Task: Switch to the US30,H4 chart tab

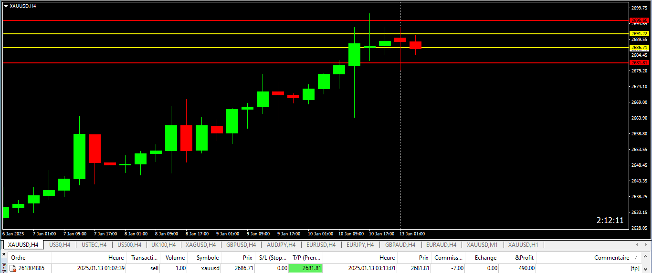Action: 60,245
